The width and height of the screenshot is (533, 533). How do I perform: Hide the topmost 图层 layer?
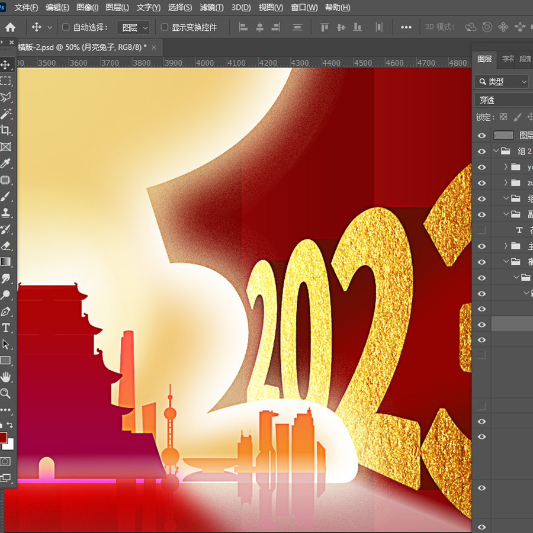(481, 136)
